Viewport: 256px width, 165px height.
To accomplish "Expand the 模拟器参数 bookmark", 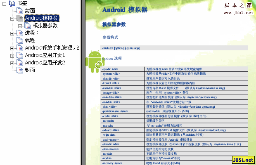I will point(20,26).
